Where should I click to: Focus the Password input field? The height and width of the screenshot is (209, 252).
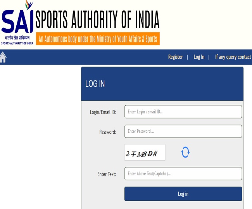pyautogui.click(x=183, y=131)
